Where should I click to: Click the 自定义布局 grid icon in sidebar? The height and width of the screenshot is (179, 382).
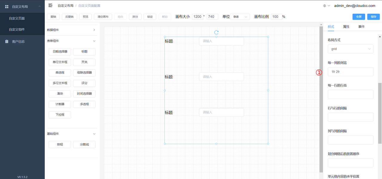point(7,7)
